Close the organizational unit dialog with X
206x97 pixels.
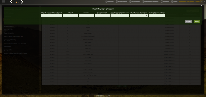(201, 6)
